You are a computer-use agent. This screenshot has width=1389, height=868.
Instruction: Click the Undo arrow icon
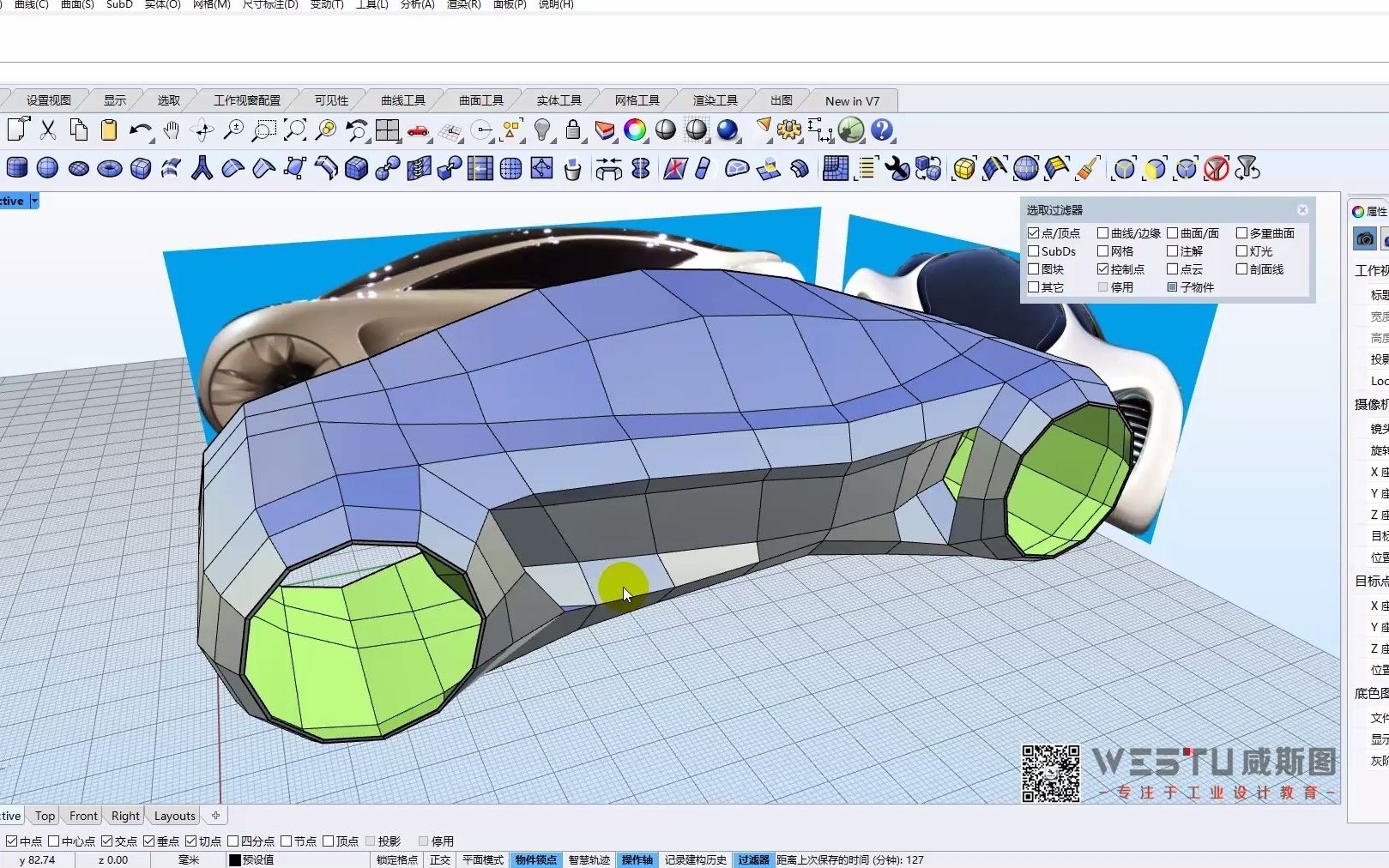click(x=140, y=130)
